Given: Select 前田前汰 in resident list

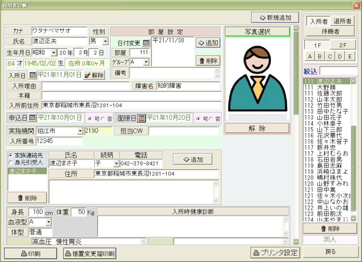Looking at the screenshot, I should [x=327, y=214].
